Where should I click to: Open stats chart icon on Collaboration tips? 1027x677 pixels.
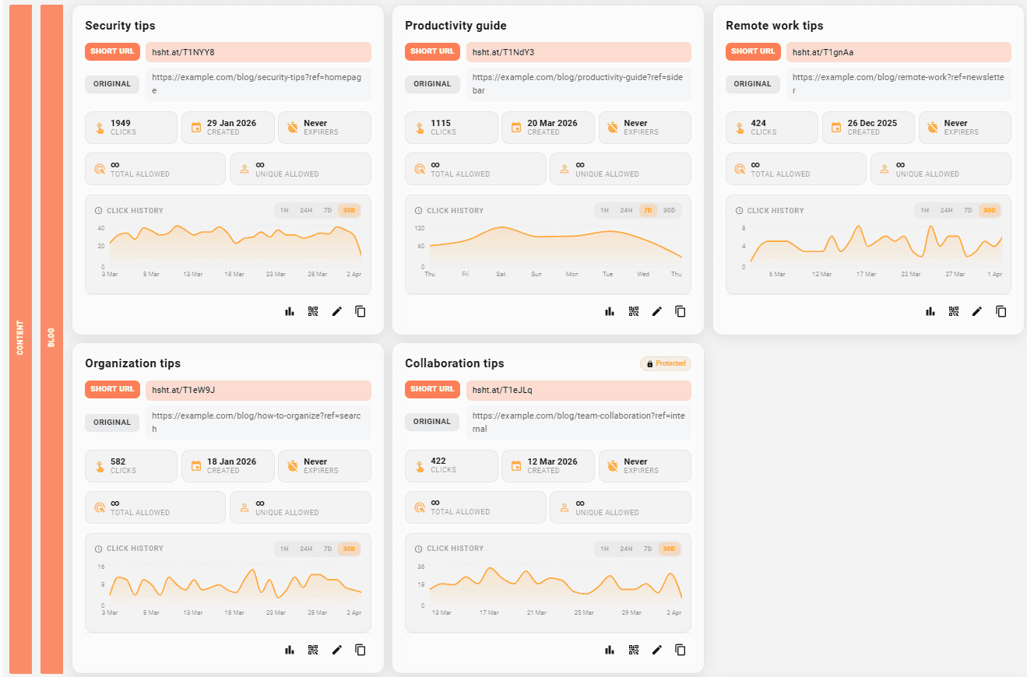point(610,650)
